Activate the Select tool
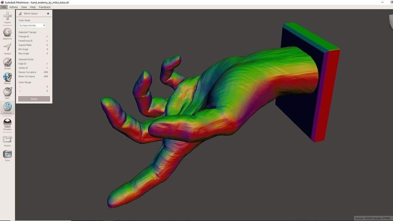393x221 pixels. point(7,49)
